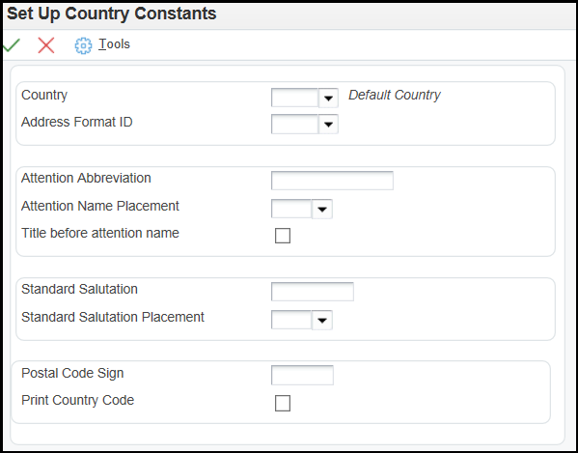Expand the Address Format ID dropdown
578x453 pixels.
(328, 125)
